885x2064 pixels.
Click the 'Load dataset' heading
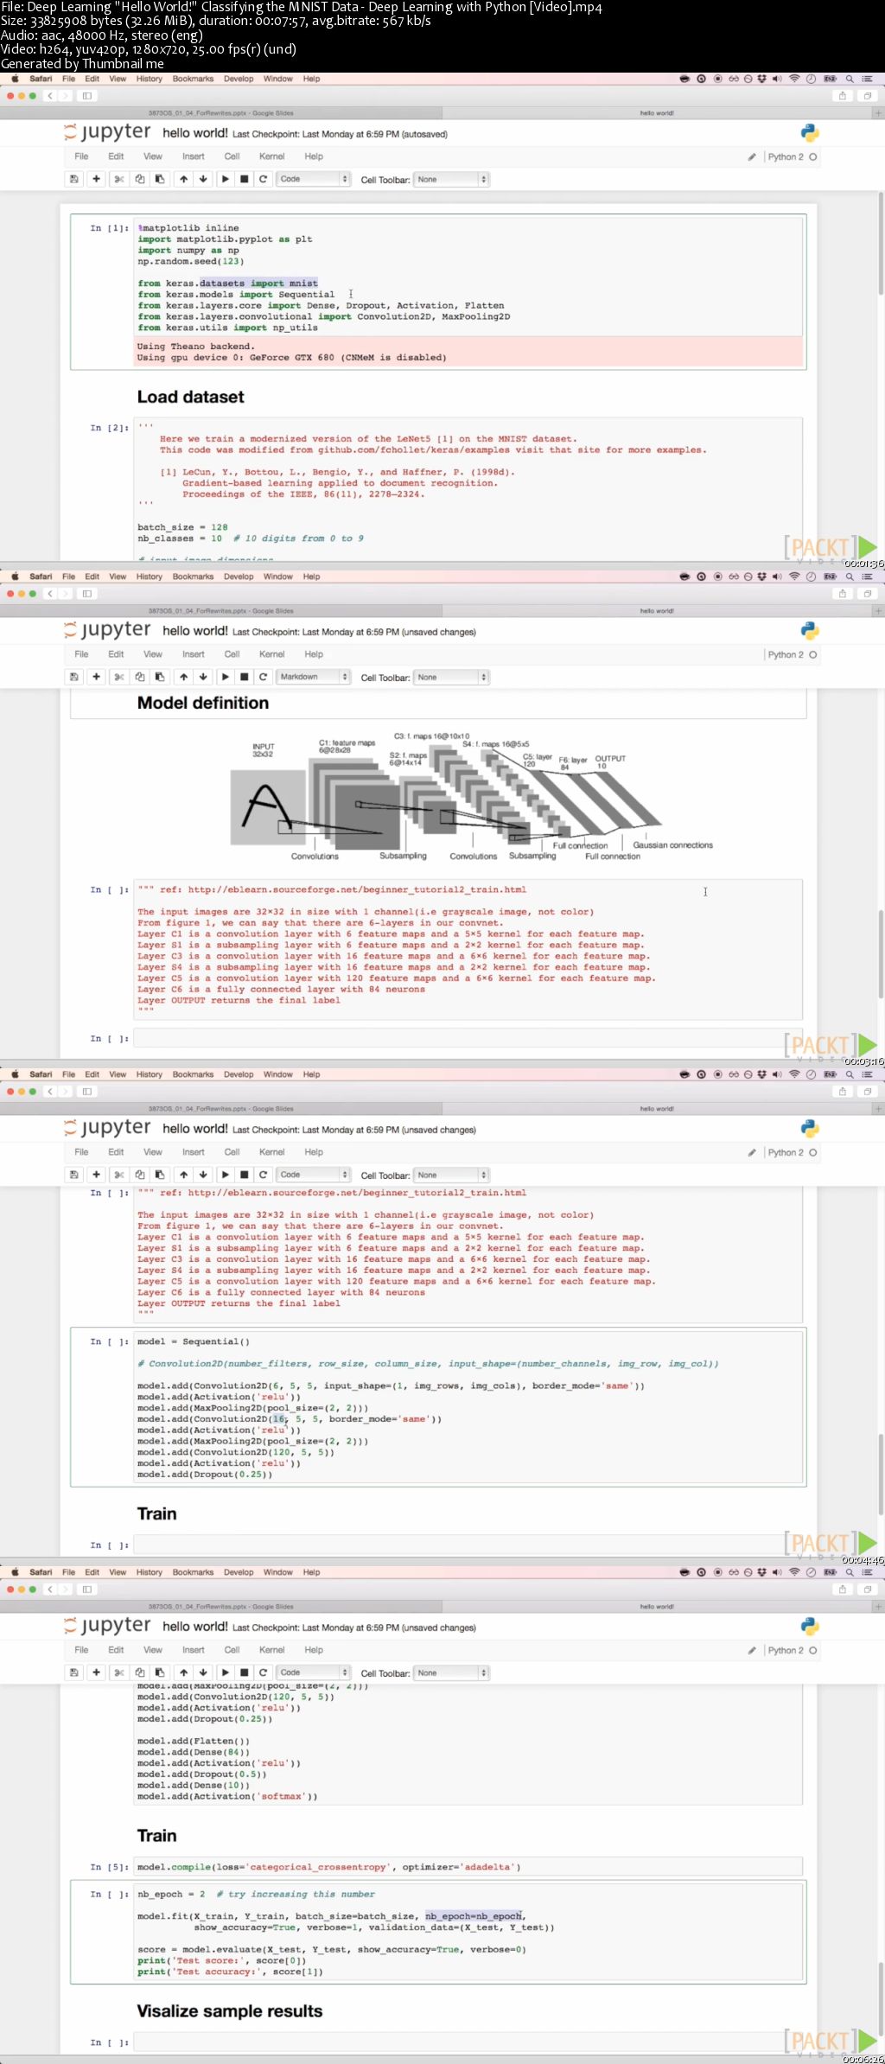190,397
